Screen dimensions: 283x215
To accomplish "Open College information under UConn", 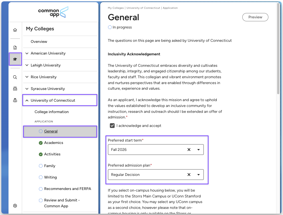I will (x=52, y=112).
